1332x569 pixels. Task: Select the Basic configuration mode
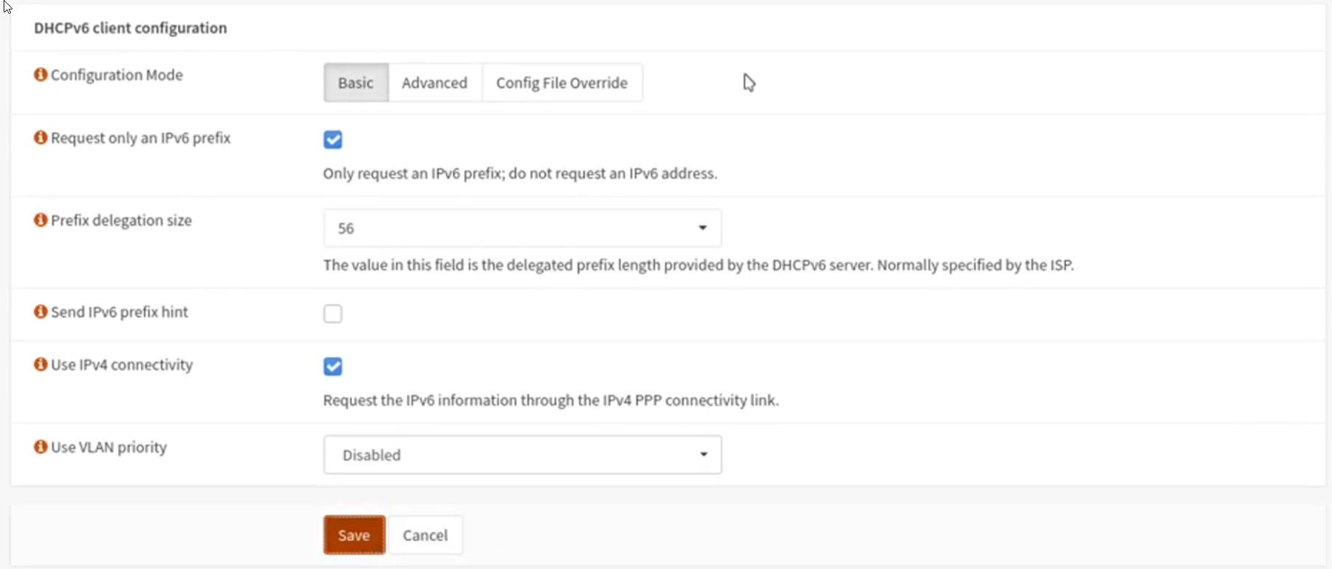click(356, 83)
